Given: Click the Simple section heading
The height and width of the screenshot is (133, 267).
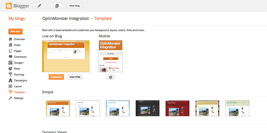Looking at the screenshot, I should click(48, 92).
